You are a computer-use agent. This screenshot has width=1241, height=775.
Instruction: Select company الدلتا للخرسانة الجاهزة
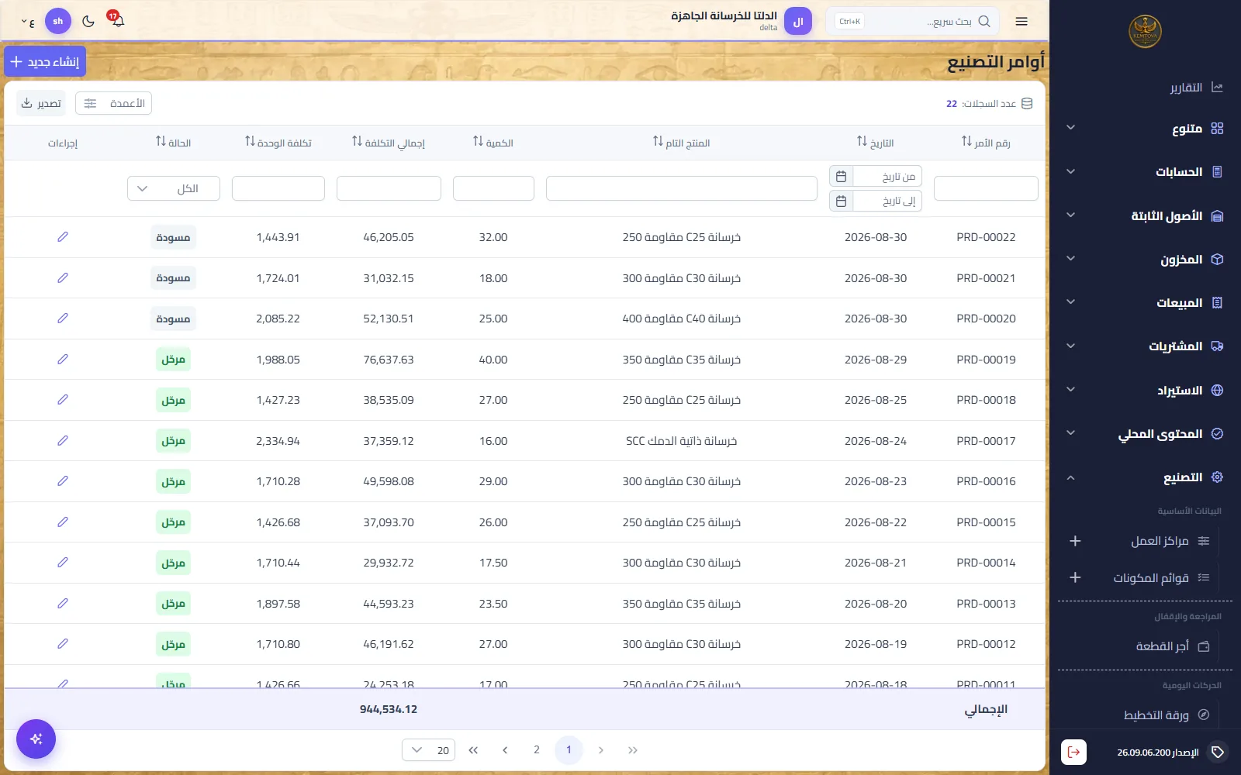741,21
